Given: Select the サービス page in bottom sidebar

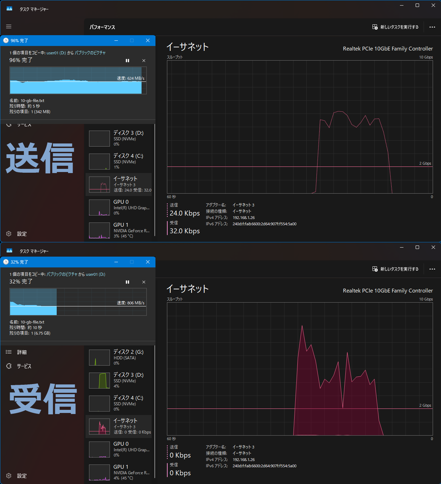Looking at the screenshot, I should [x=19, y=366].
